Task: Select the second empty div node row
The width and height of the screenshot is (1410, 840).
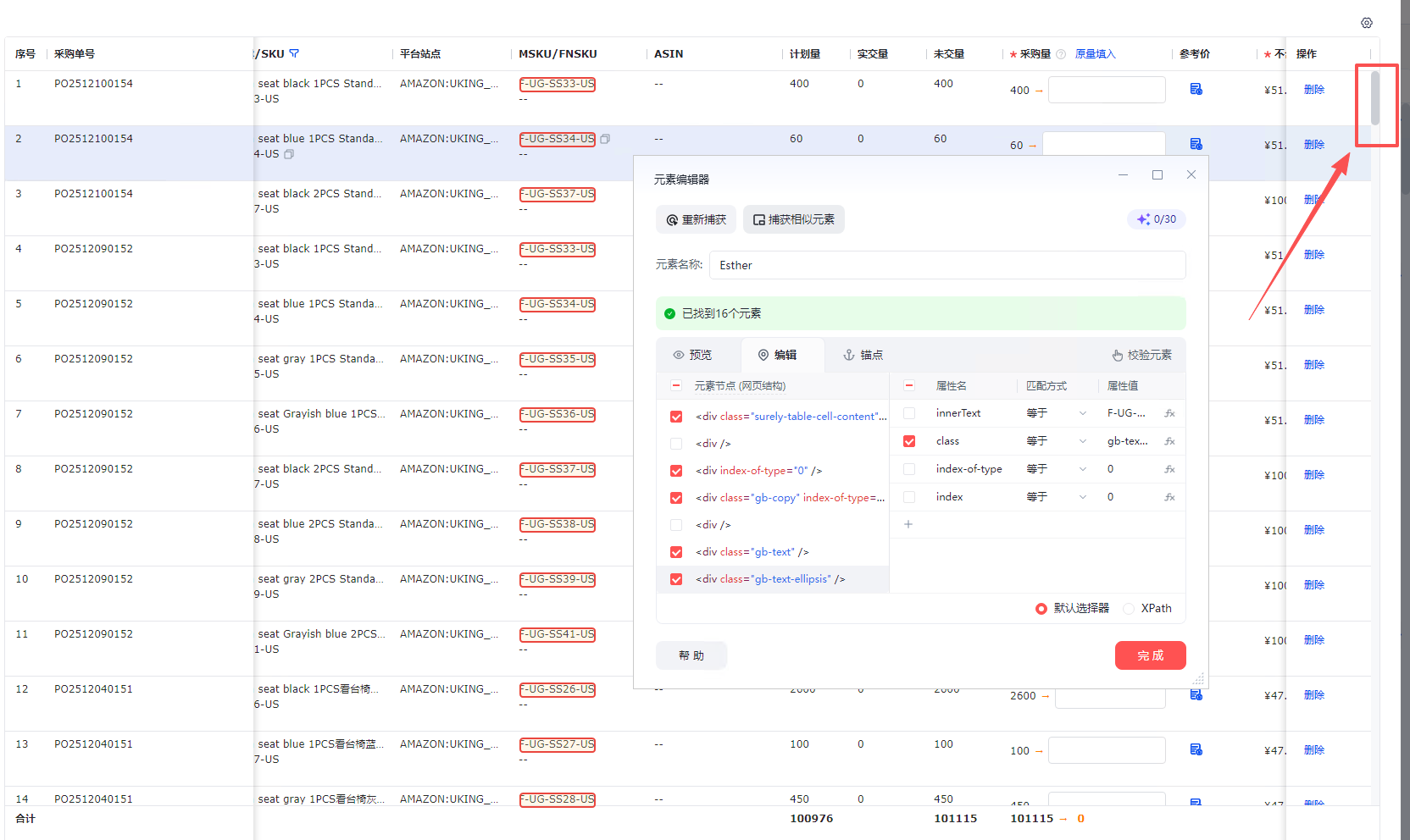Action: [x=773, y=525]
